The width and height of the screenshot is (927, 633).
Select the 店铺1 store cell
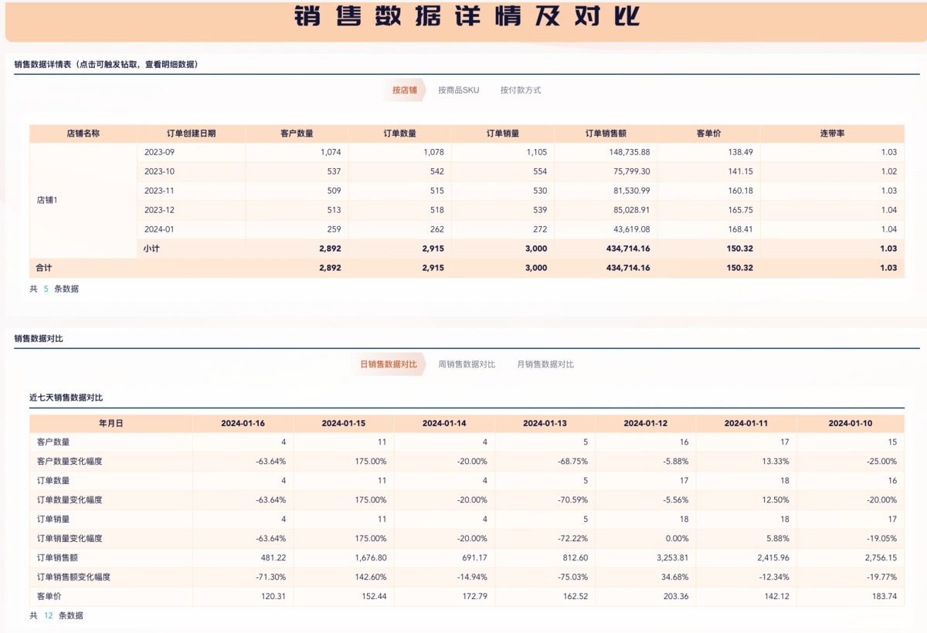point(83,200)
